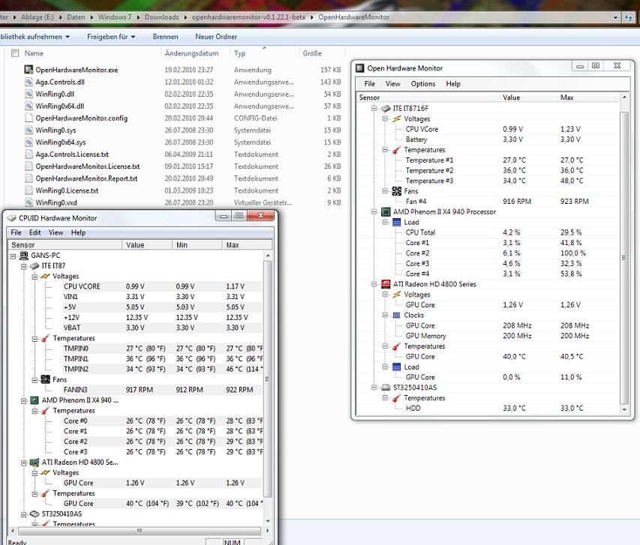The width and height of the screenshot is (640, 545).
Task: Collapse the ITE IT8716F node
Action: 374,108
